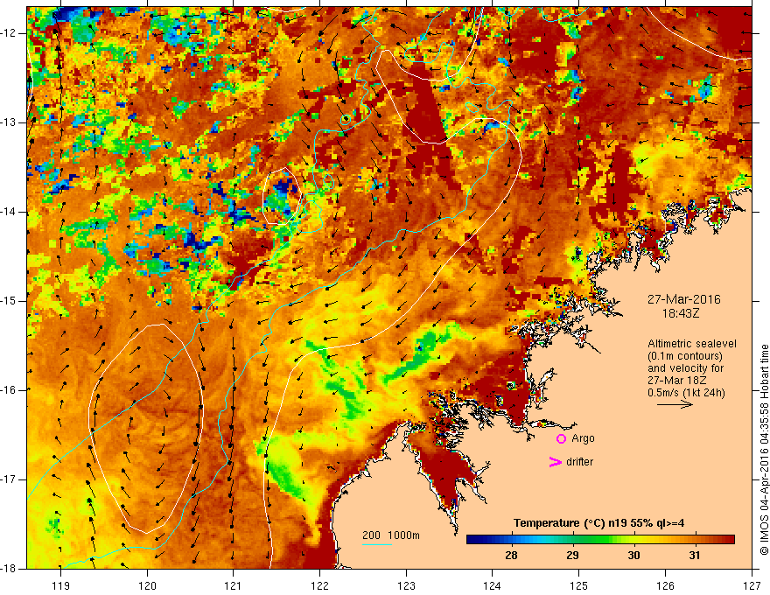Click longitude axis label 124

point(493,585)
